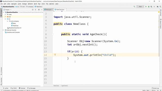This screenshot has height=91, width=162.
Task: Hide the Project panel with minus icon
Action: [x=42, y=10]
